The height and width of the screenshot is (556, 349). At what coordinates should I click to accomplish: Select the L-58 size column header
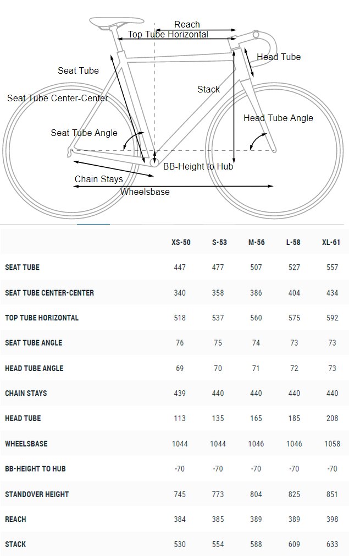[293, 242]
